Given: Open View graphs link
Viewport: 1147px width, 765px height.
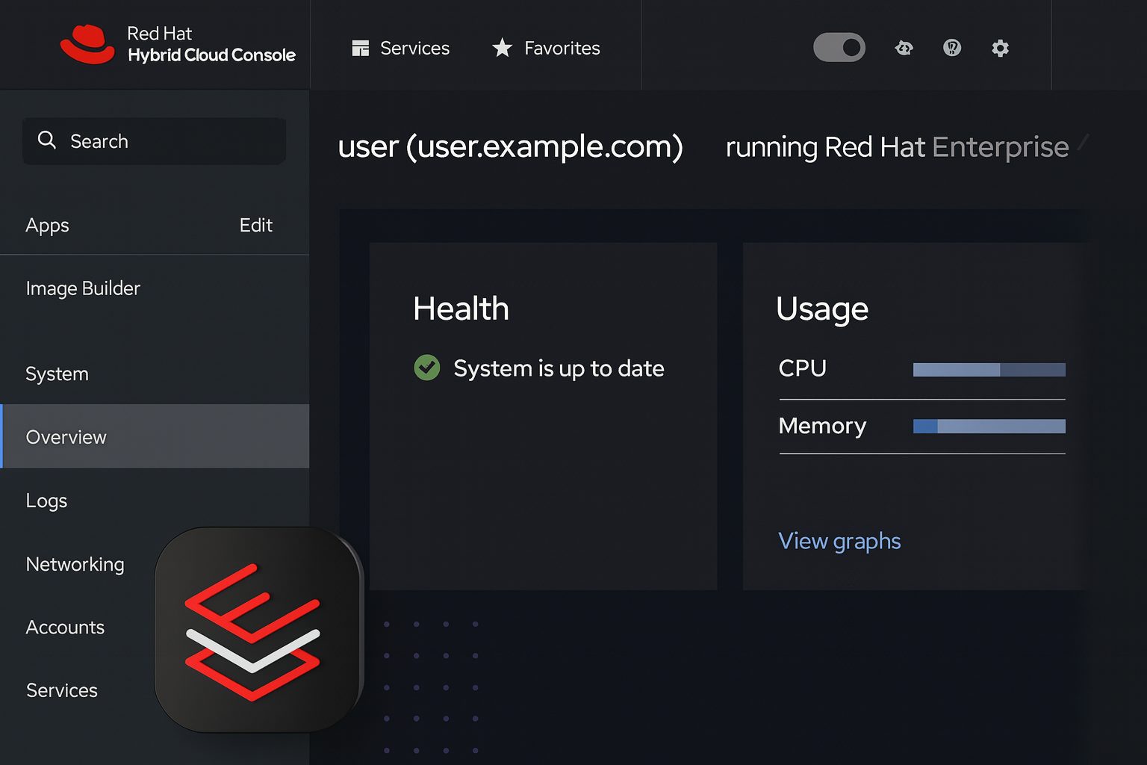Looking at the screenshot, I should click(x=839, y=540).
